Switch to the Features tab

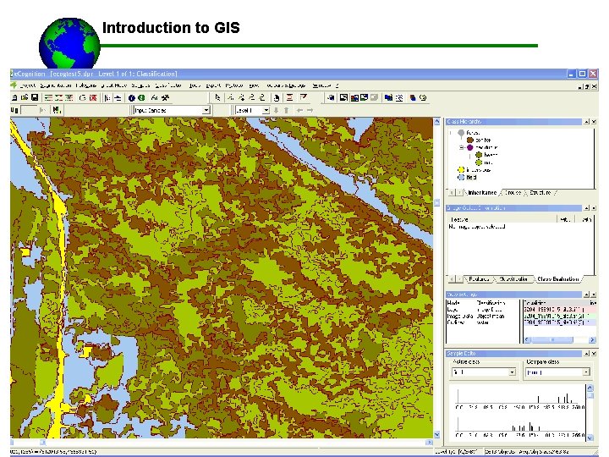tap(479, 279)
